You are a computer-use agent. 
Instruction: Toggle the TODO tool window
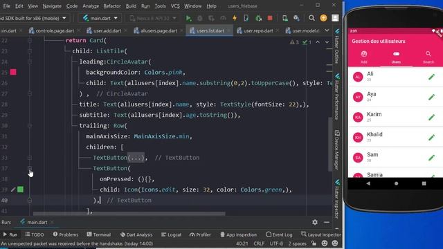coord(34,234)
